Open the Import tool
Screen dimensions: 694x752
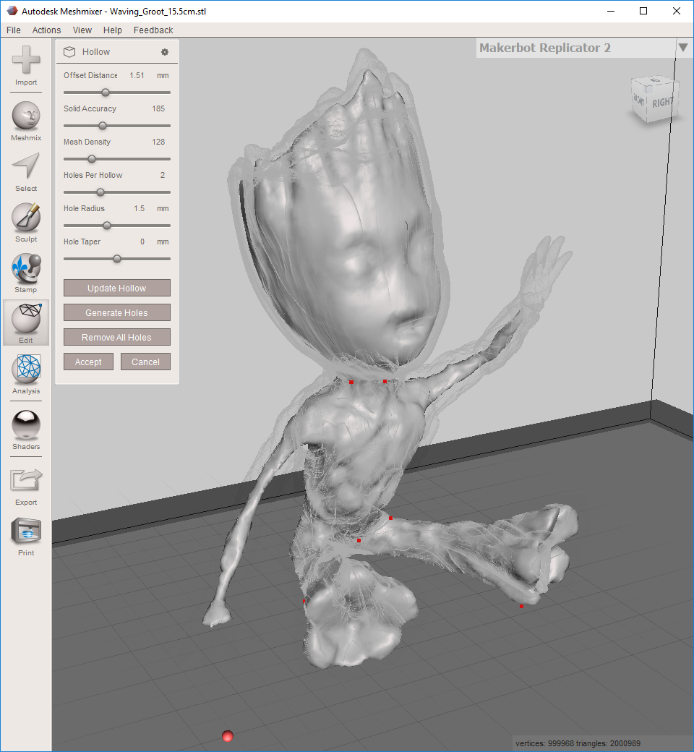coord(26,66)
